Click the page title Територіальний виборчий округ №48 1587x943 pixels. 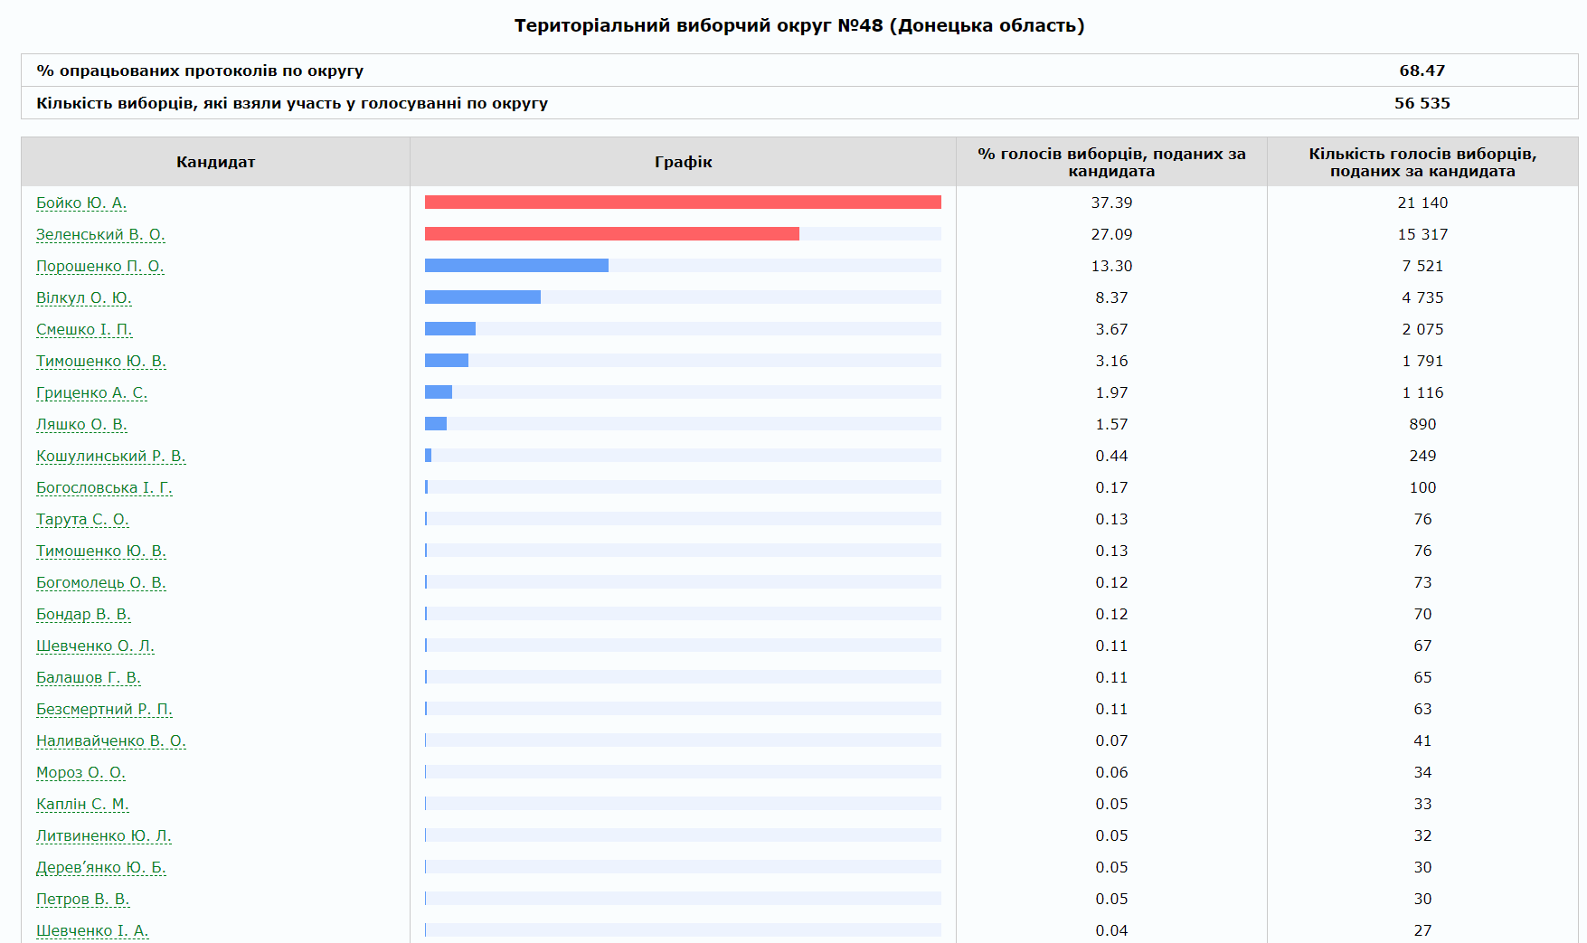point(799,25)
